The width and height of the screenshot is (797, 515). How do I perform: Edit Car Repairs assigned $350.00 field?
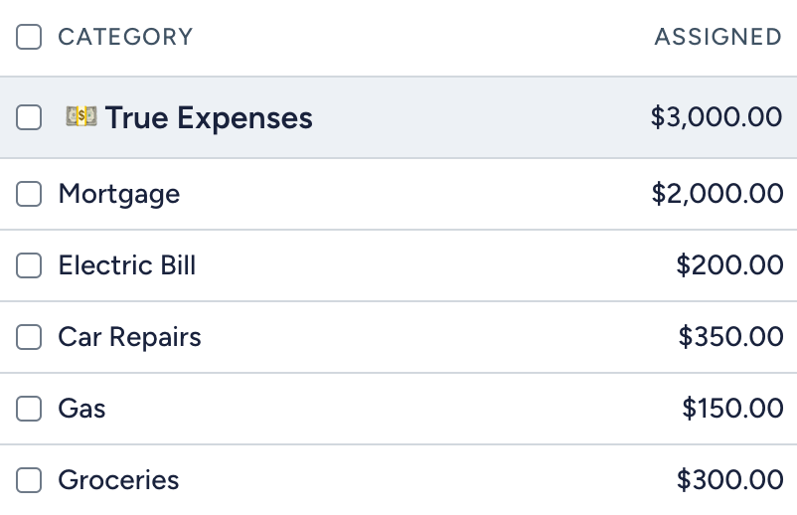(730, 337)
